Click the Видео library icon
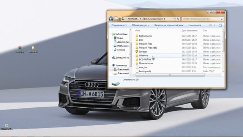243x137 pixels. tap(115, 38)
